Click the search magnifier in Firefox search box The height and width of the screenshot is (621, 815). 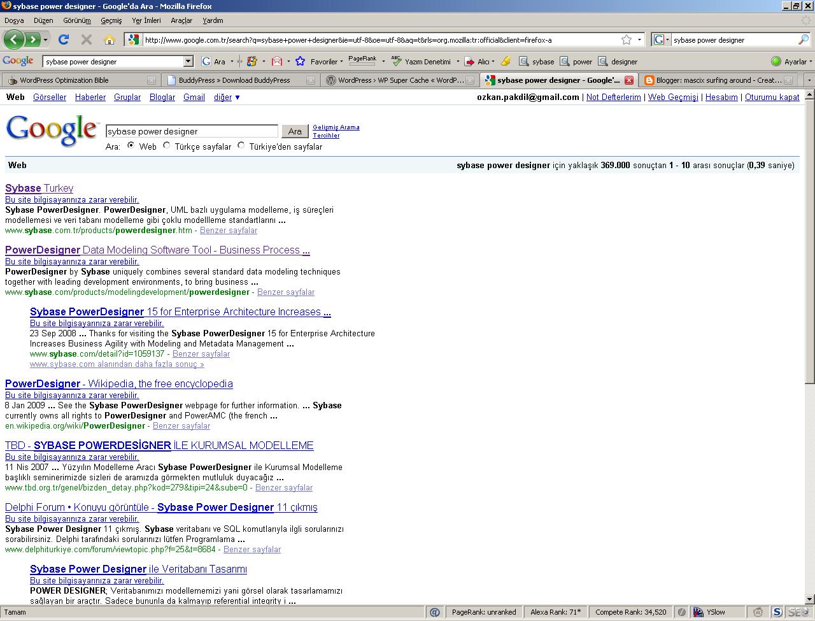point(804,39)
